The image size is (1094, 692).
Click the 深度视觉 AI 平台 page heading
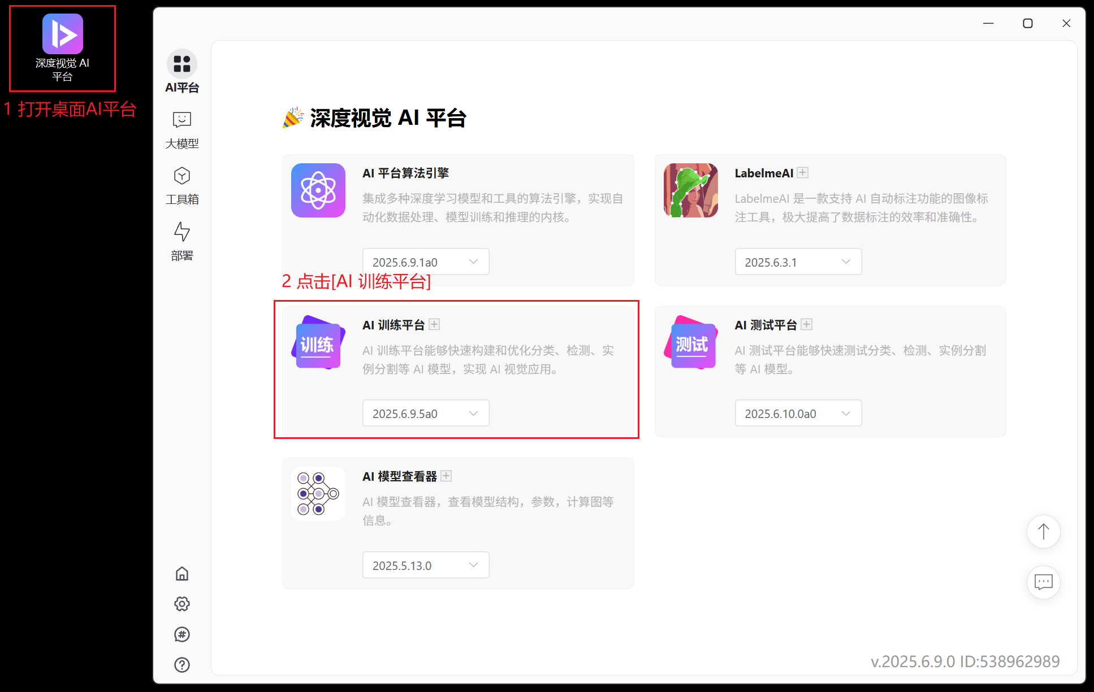388,118
